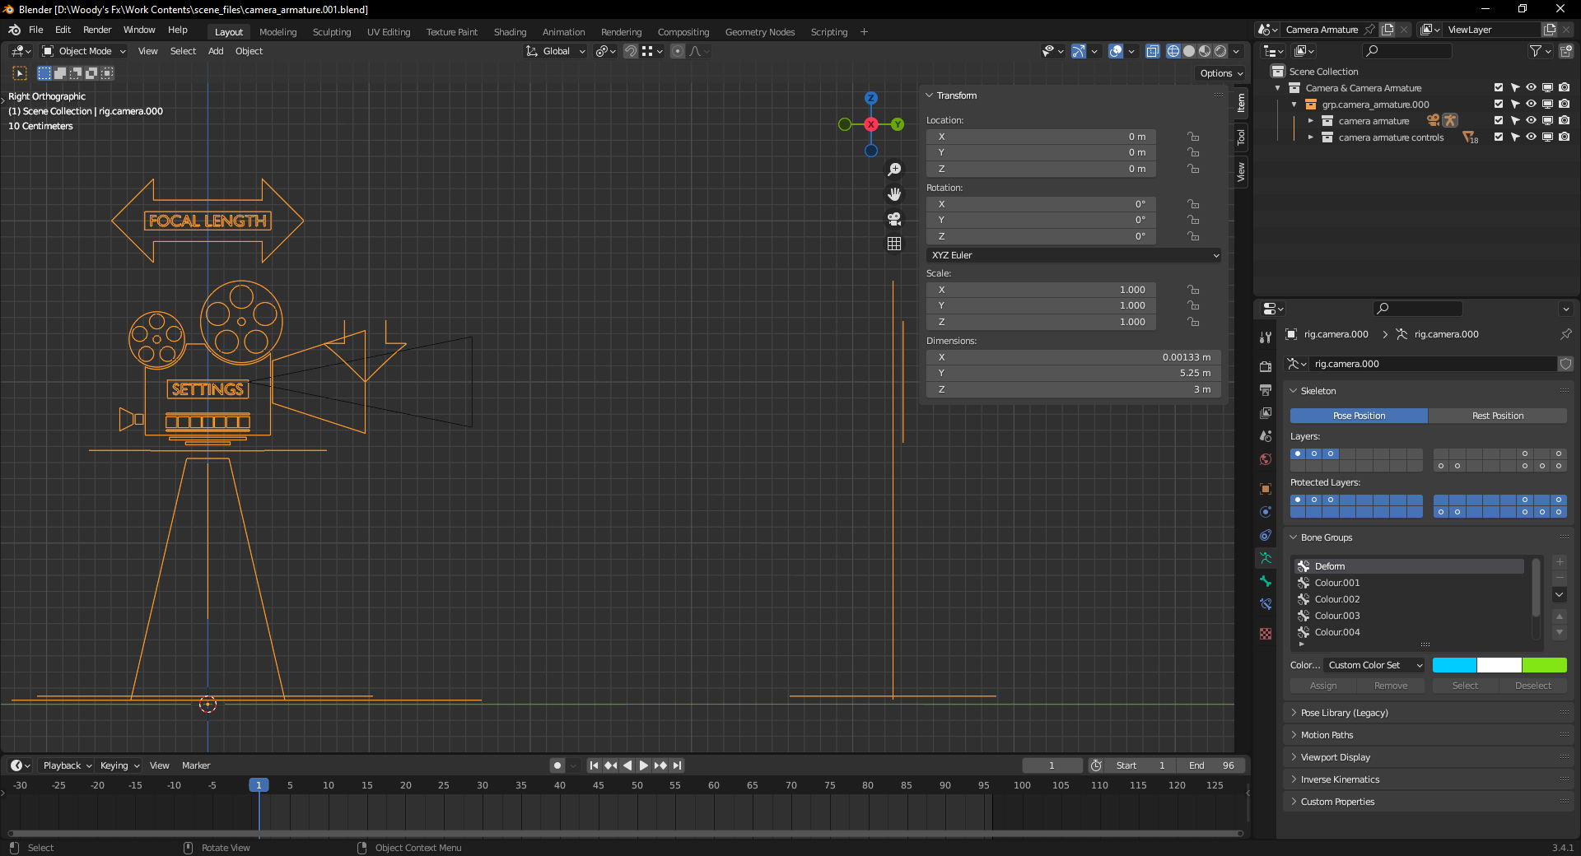Disable render camera toggle for camera armature controls

(1564, 137)
